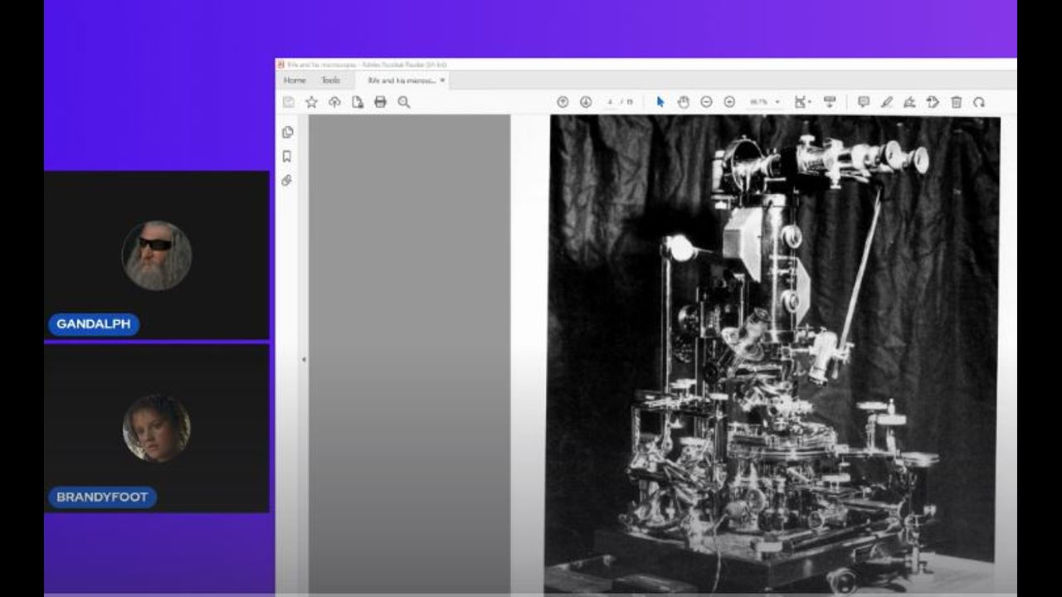This screenshot has width=1062, height=597.
Task: Upload file using the cloud icon
Action: (x=334, y=102)
